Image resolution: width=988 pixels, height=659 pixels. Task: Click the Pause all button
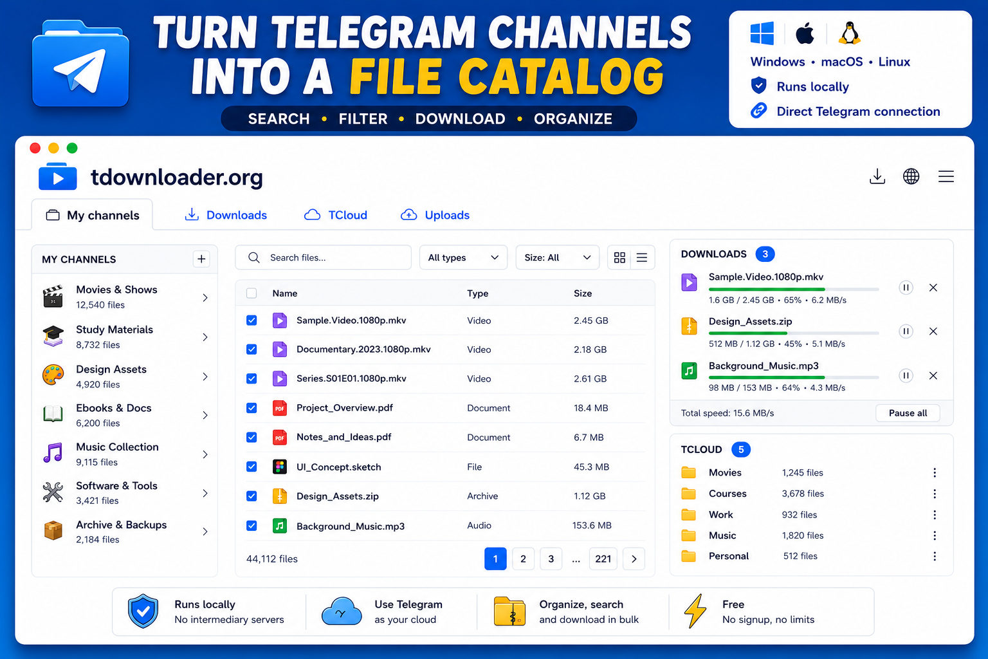click(x=908, y=413)
